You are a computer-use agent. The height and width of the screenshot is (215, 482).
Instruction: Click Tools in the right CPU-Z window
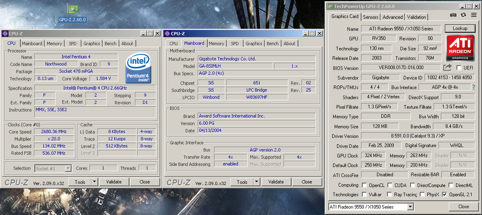click(242, 182)
